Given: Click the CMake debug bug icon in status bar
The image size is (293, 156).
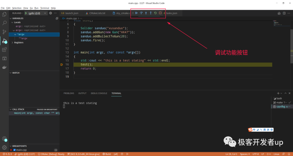Looking at the screenshot, I should click(x=122, y=154).
